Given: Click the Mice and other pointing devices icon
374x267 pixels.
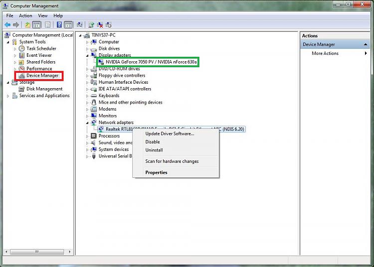Looking at the screenshot, I should click(x=94, y=103).
